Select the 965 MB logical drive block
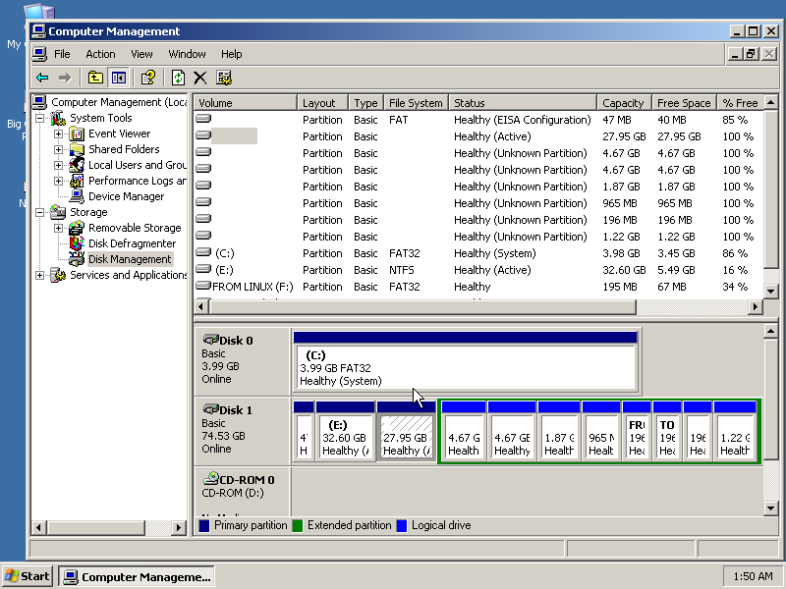Viewport: 786px width, 589px height. click(601, 436)
